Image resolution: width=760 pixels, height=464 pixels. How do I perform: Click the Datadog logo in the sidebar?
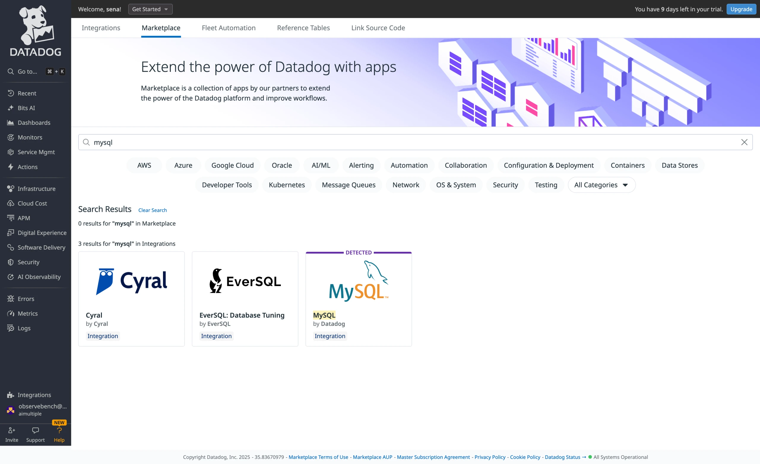pyautogui.click(x=35, y=31)
